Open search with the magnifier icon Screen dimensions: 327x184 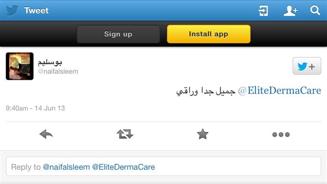pos(315,10)
